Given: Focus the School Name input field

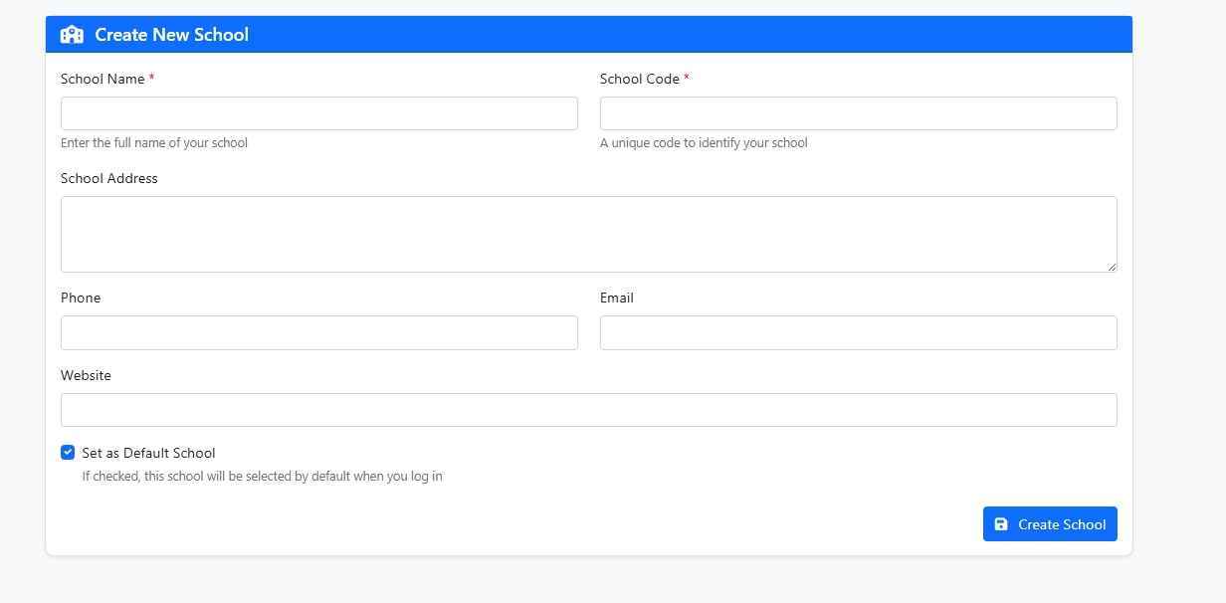Looking at the screenshot, I should 318,112.
